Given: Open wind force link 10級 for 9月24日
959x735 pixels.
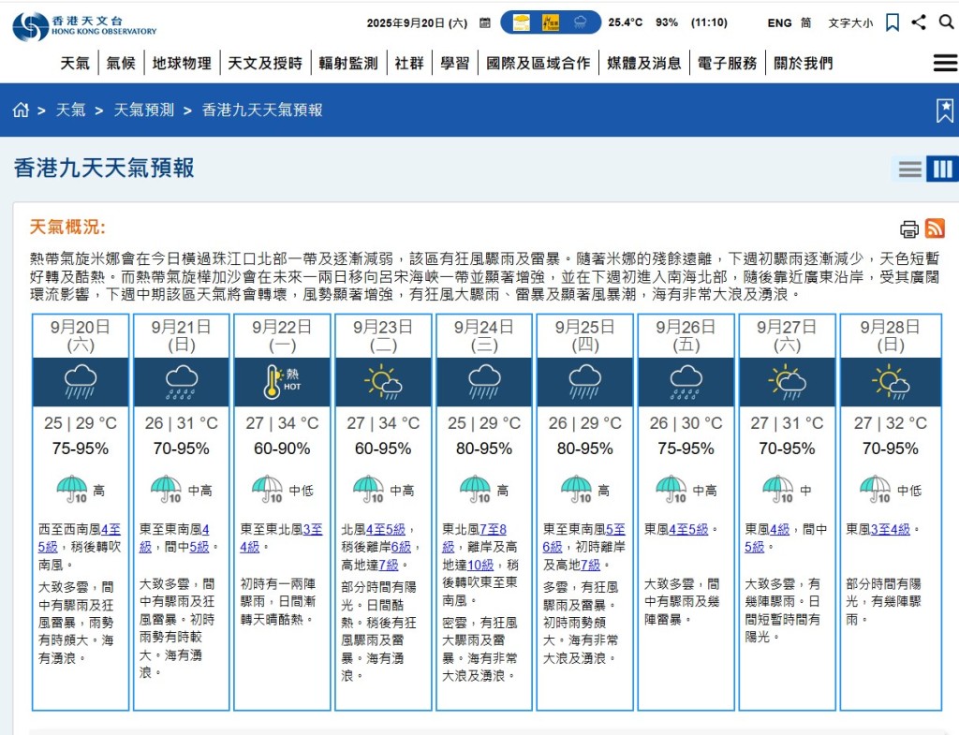Looking at the screenshot, I should click(x=480, y=565).
